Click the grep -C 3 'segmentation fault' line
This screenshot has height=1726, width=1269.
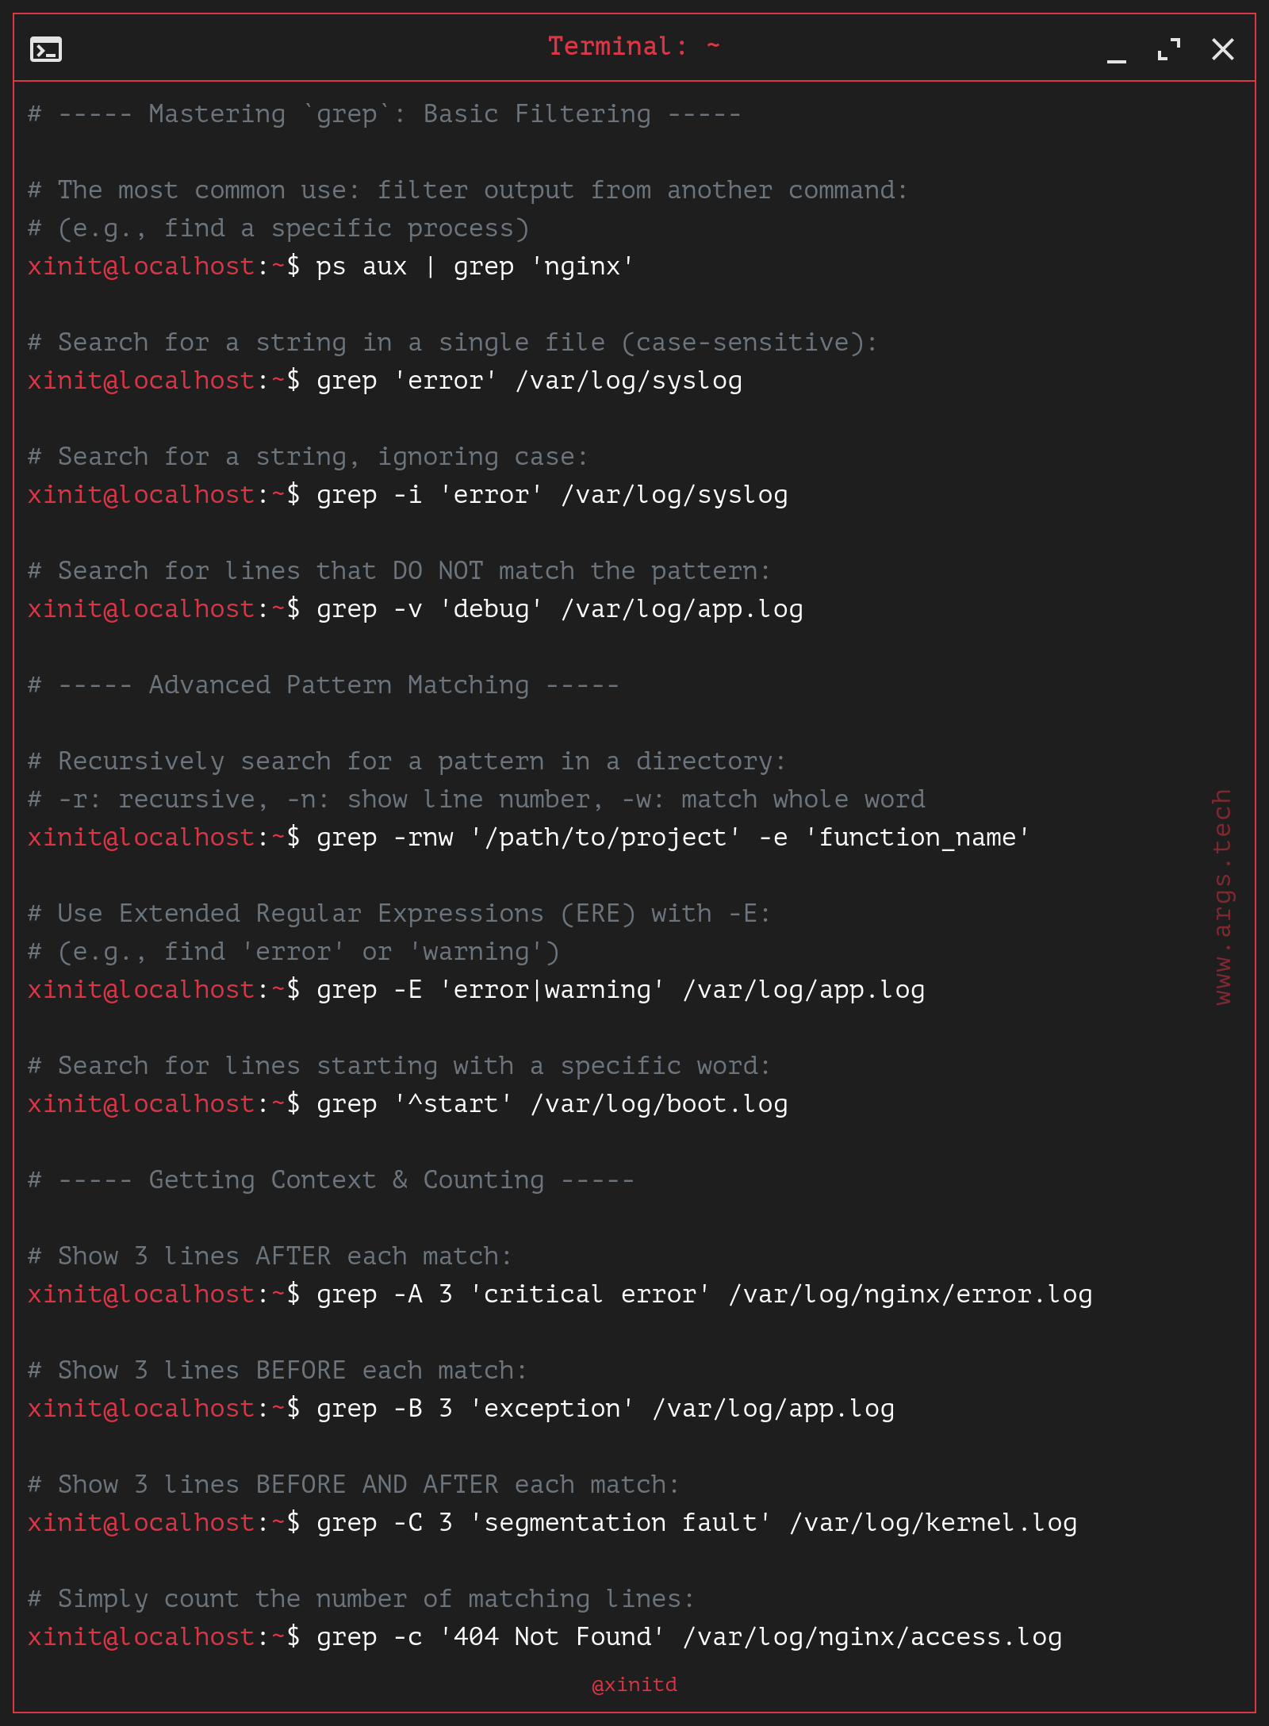pos(696,1523)
